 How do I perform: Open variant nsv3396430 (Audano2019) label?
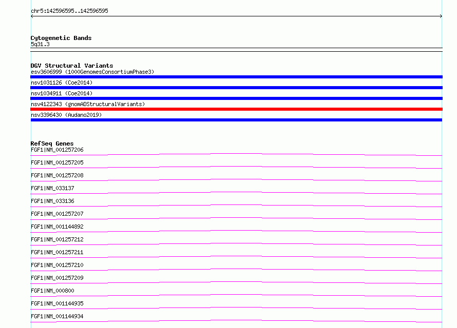[66, 115]
